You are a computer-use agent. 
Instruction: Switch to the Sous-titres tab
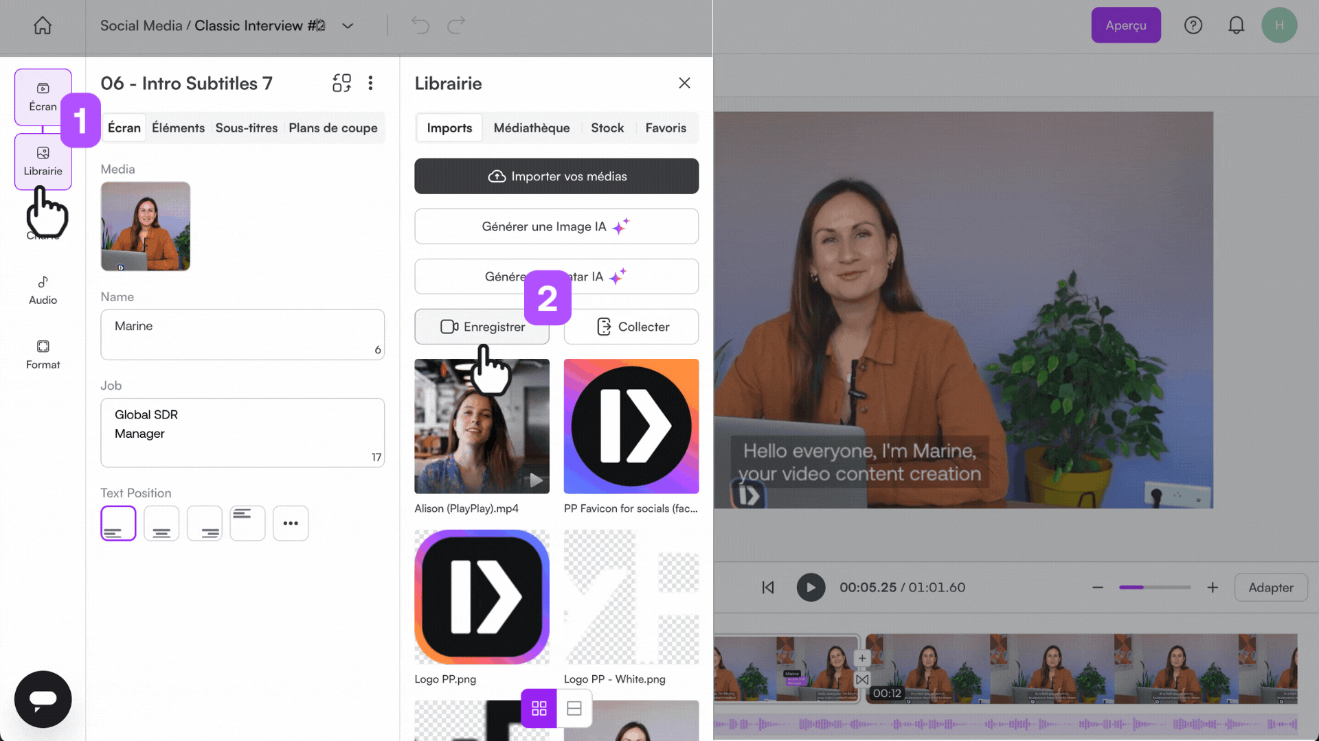[x=246, y=128]
